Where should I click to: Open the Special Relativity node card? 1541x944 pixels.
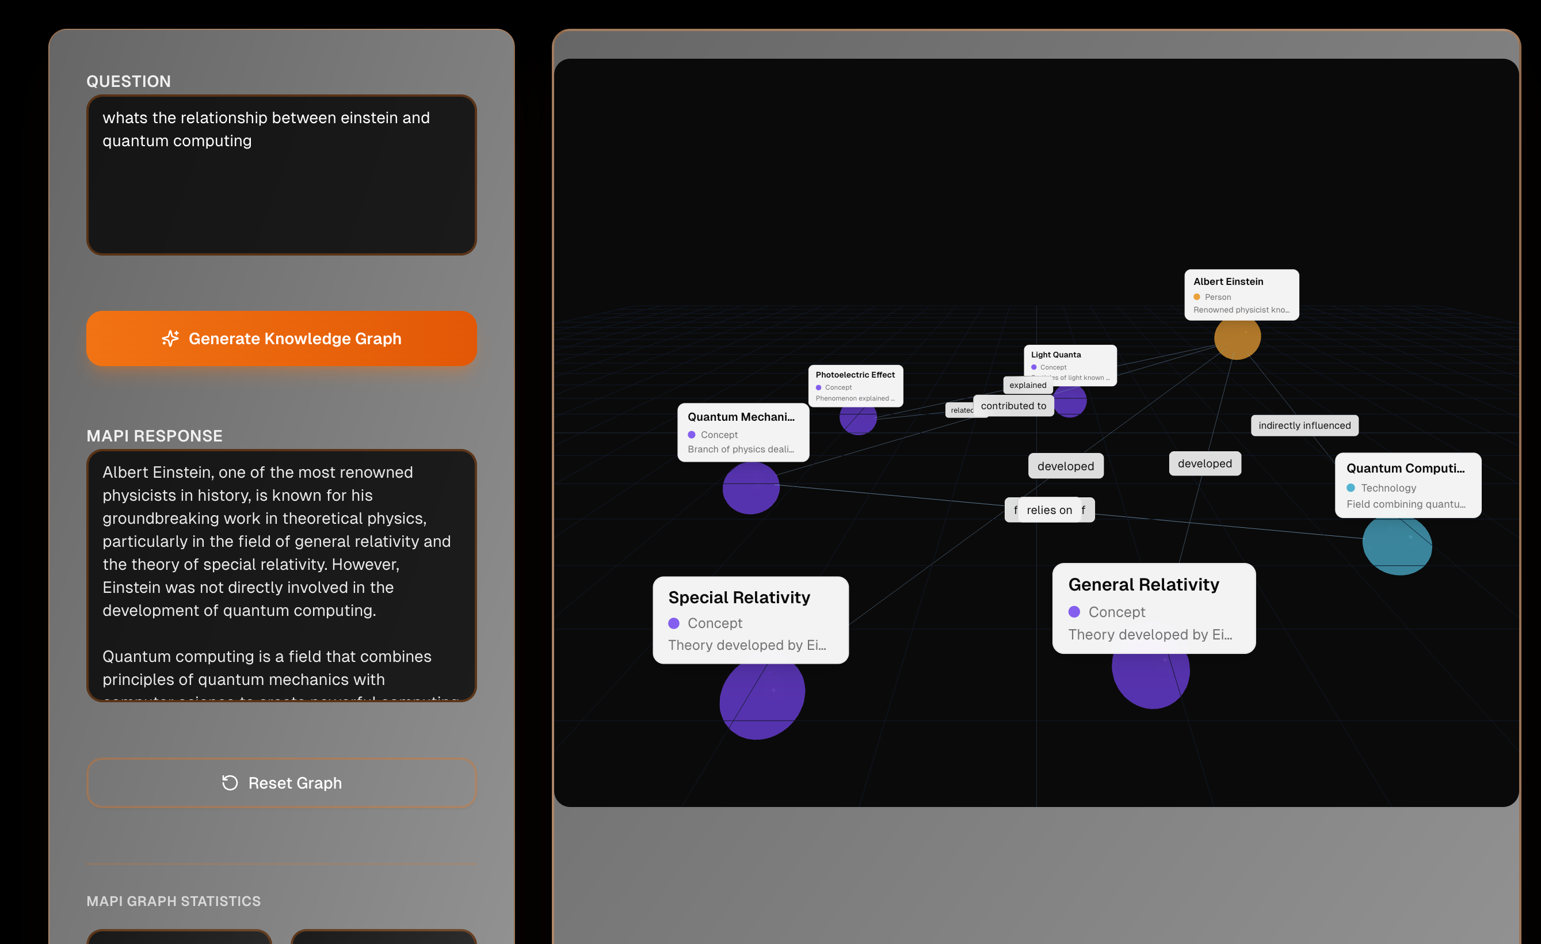point(750,620)
